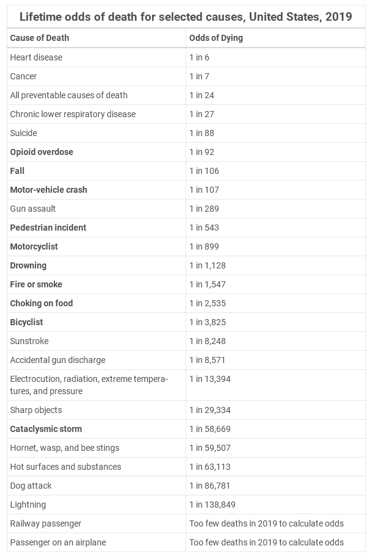The image size is (370, 557).
Task: Select the Heart disease row label
Action: (36, 57)
